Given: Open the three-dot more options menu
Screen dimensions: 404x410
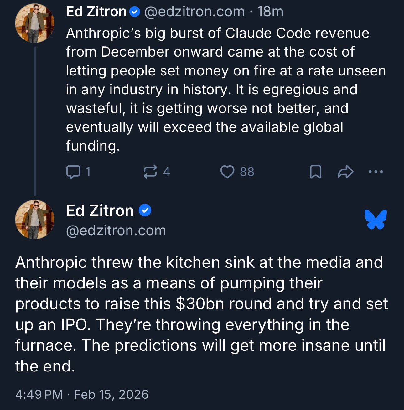Looking at the screenshot, I should (376, 172).
